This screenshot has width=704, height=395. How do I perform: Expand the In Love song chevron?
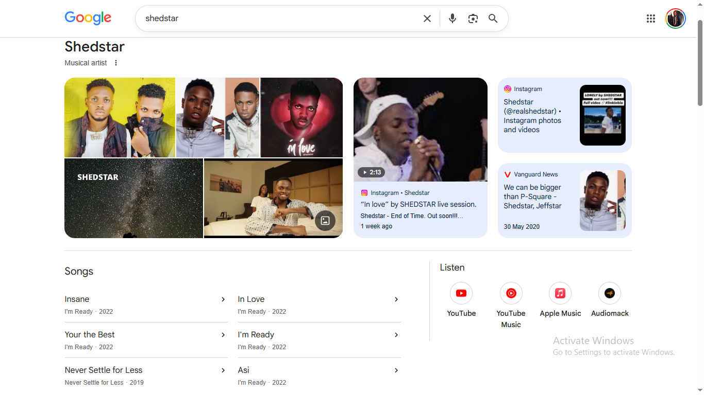point(396,299)
